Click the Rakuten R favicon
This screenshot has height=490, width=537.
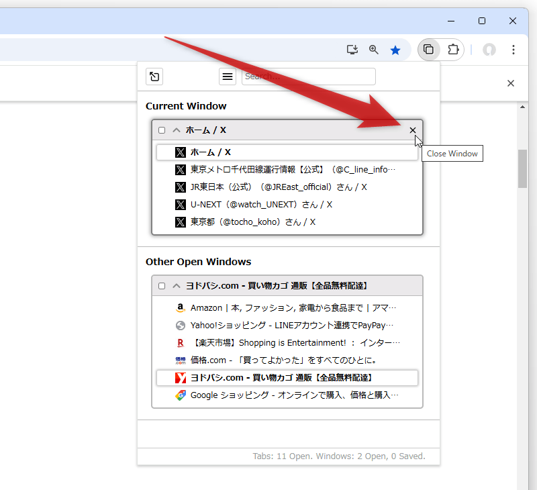pos(181,343)
